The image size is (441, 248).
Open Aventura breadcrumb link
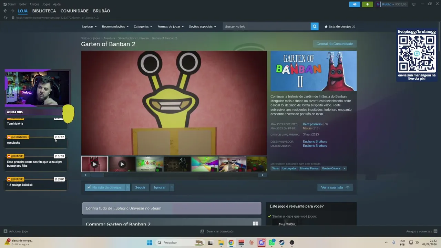(x=109, y=38)
